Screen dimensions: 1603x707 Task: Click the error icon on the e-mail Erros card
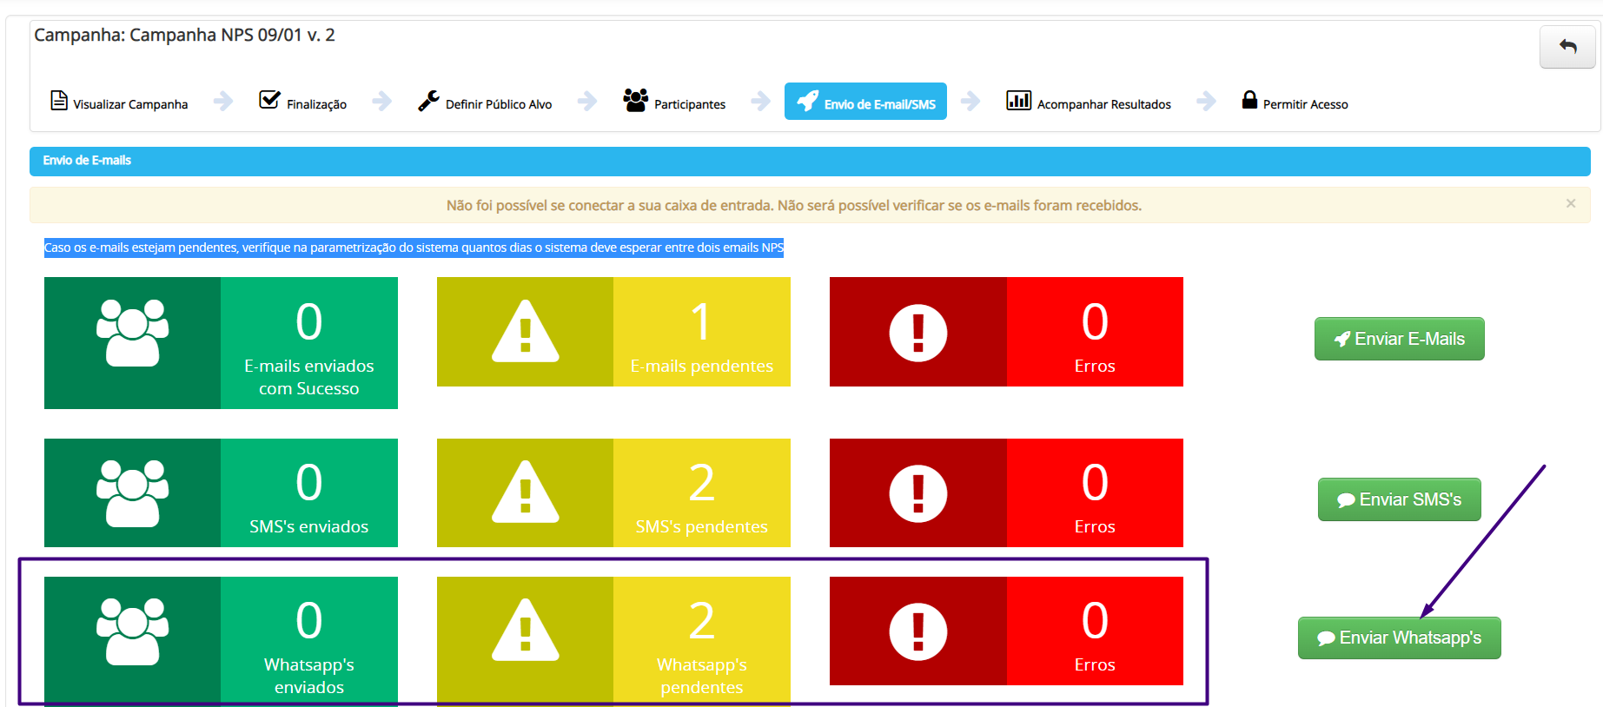(x=918, y=333)
